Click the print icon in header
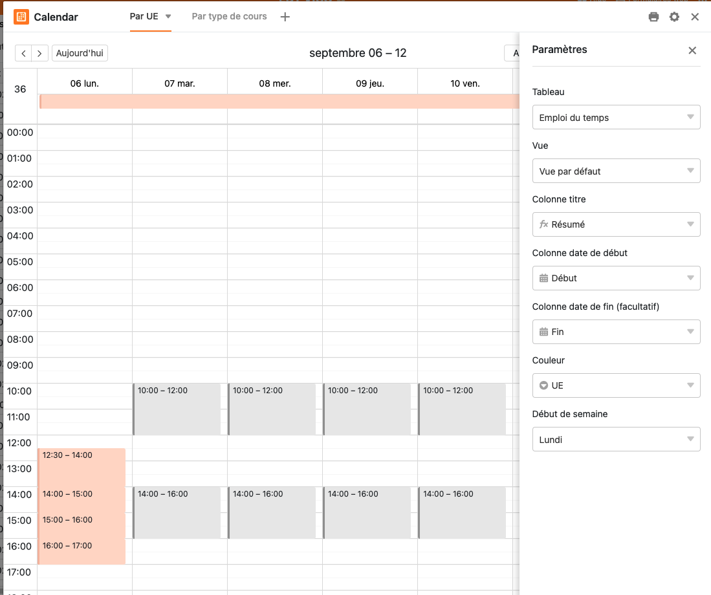The image size is (711, 595). (x=653, y=17)
